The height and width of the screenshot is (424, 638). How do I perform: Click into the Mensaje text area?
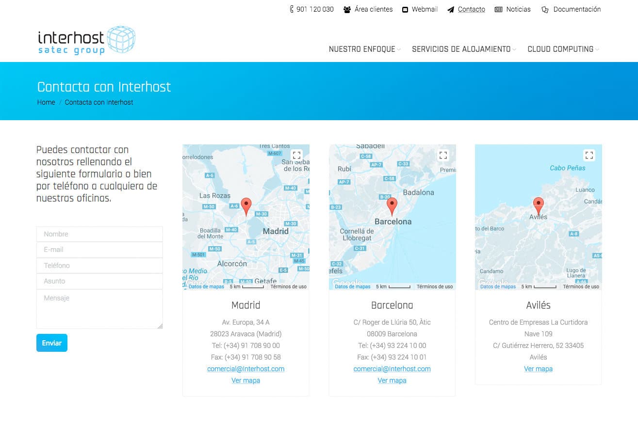[99, 309]
